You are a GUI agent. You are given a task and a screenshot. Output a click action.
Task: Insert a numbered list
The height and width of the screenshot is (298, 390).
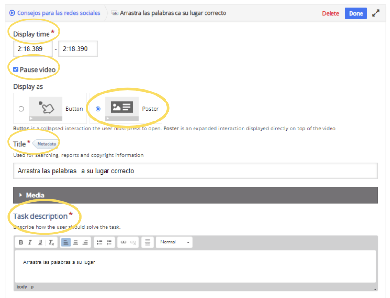[109, 242]
